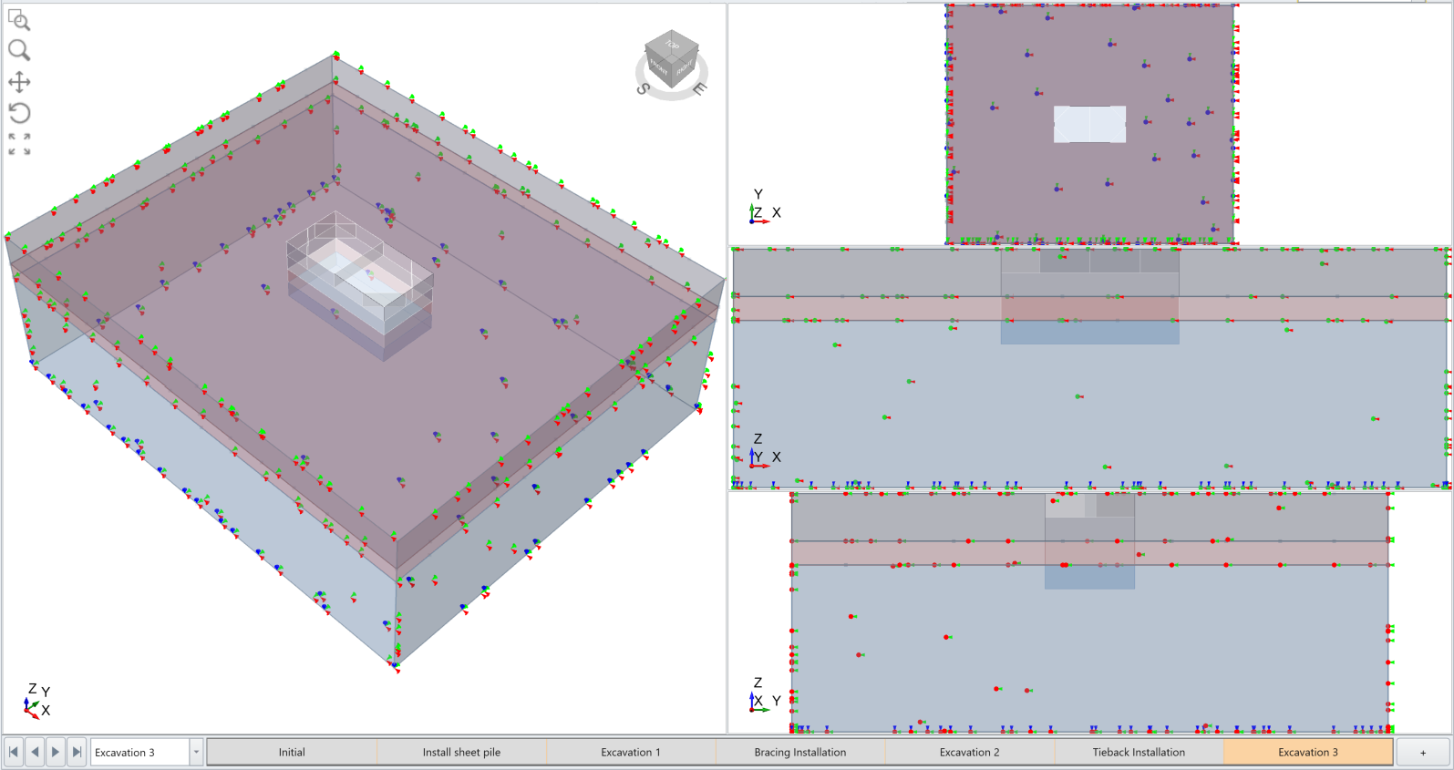Add a new stage with plus button
The image size is (1454, 770).
[x=1423, y=753]
